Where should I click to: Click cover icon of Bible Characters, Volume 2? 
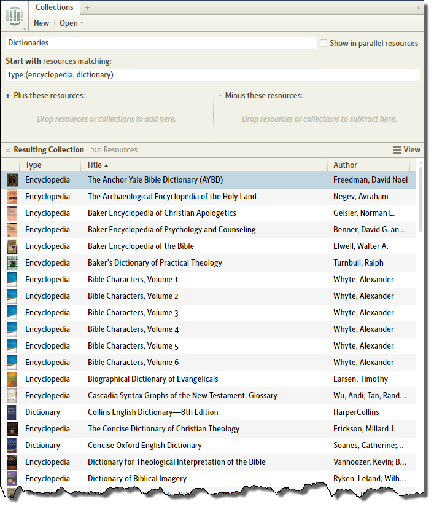click(12, 297)
